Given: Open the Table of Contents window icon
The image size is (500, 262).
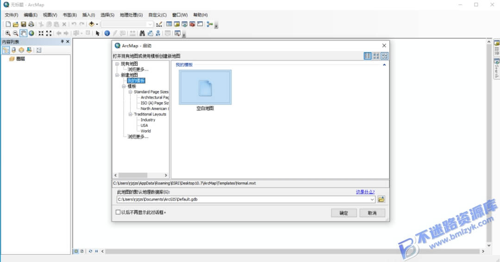Looking at the screenshot, I should (169, 24).
